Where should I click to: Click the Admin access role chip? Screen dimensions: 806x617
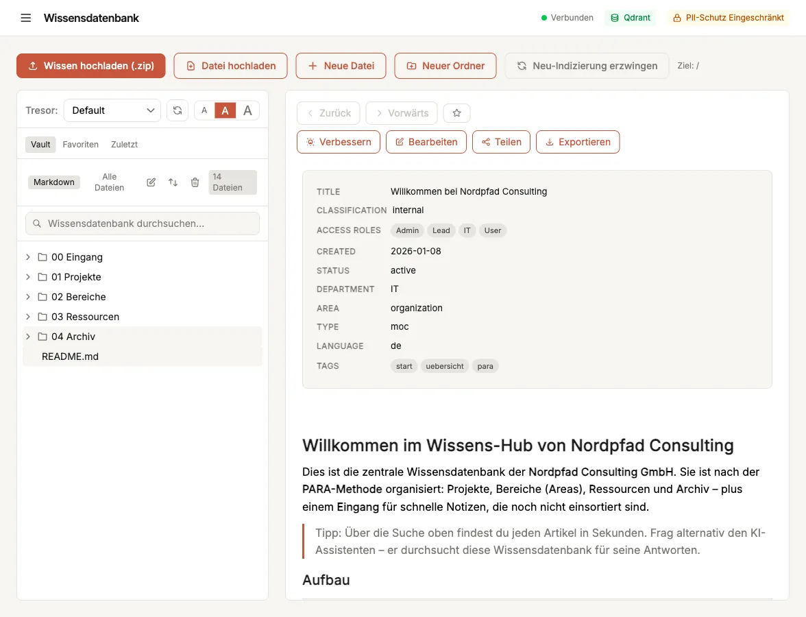click(x=407, y=231)
